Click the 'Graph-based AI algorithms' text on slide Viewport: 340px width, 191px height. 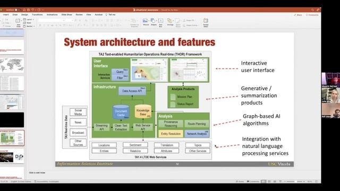tap(261, 120)
